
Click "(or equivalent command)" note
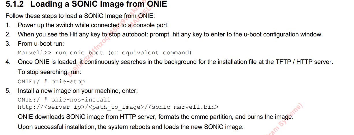[x=150, y=53]
